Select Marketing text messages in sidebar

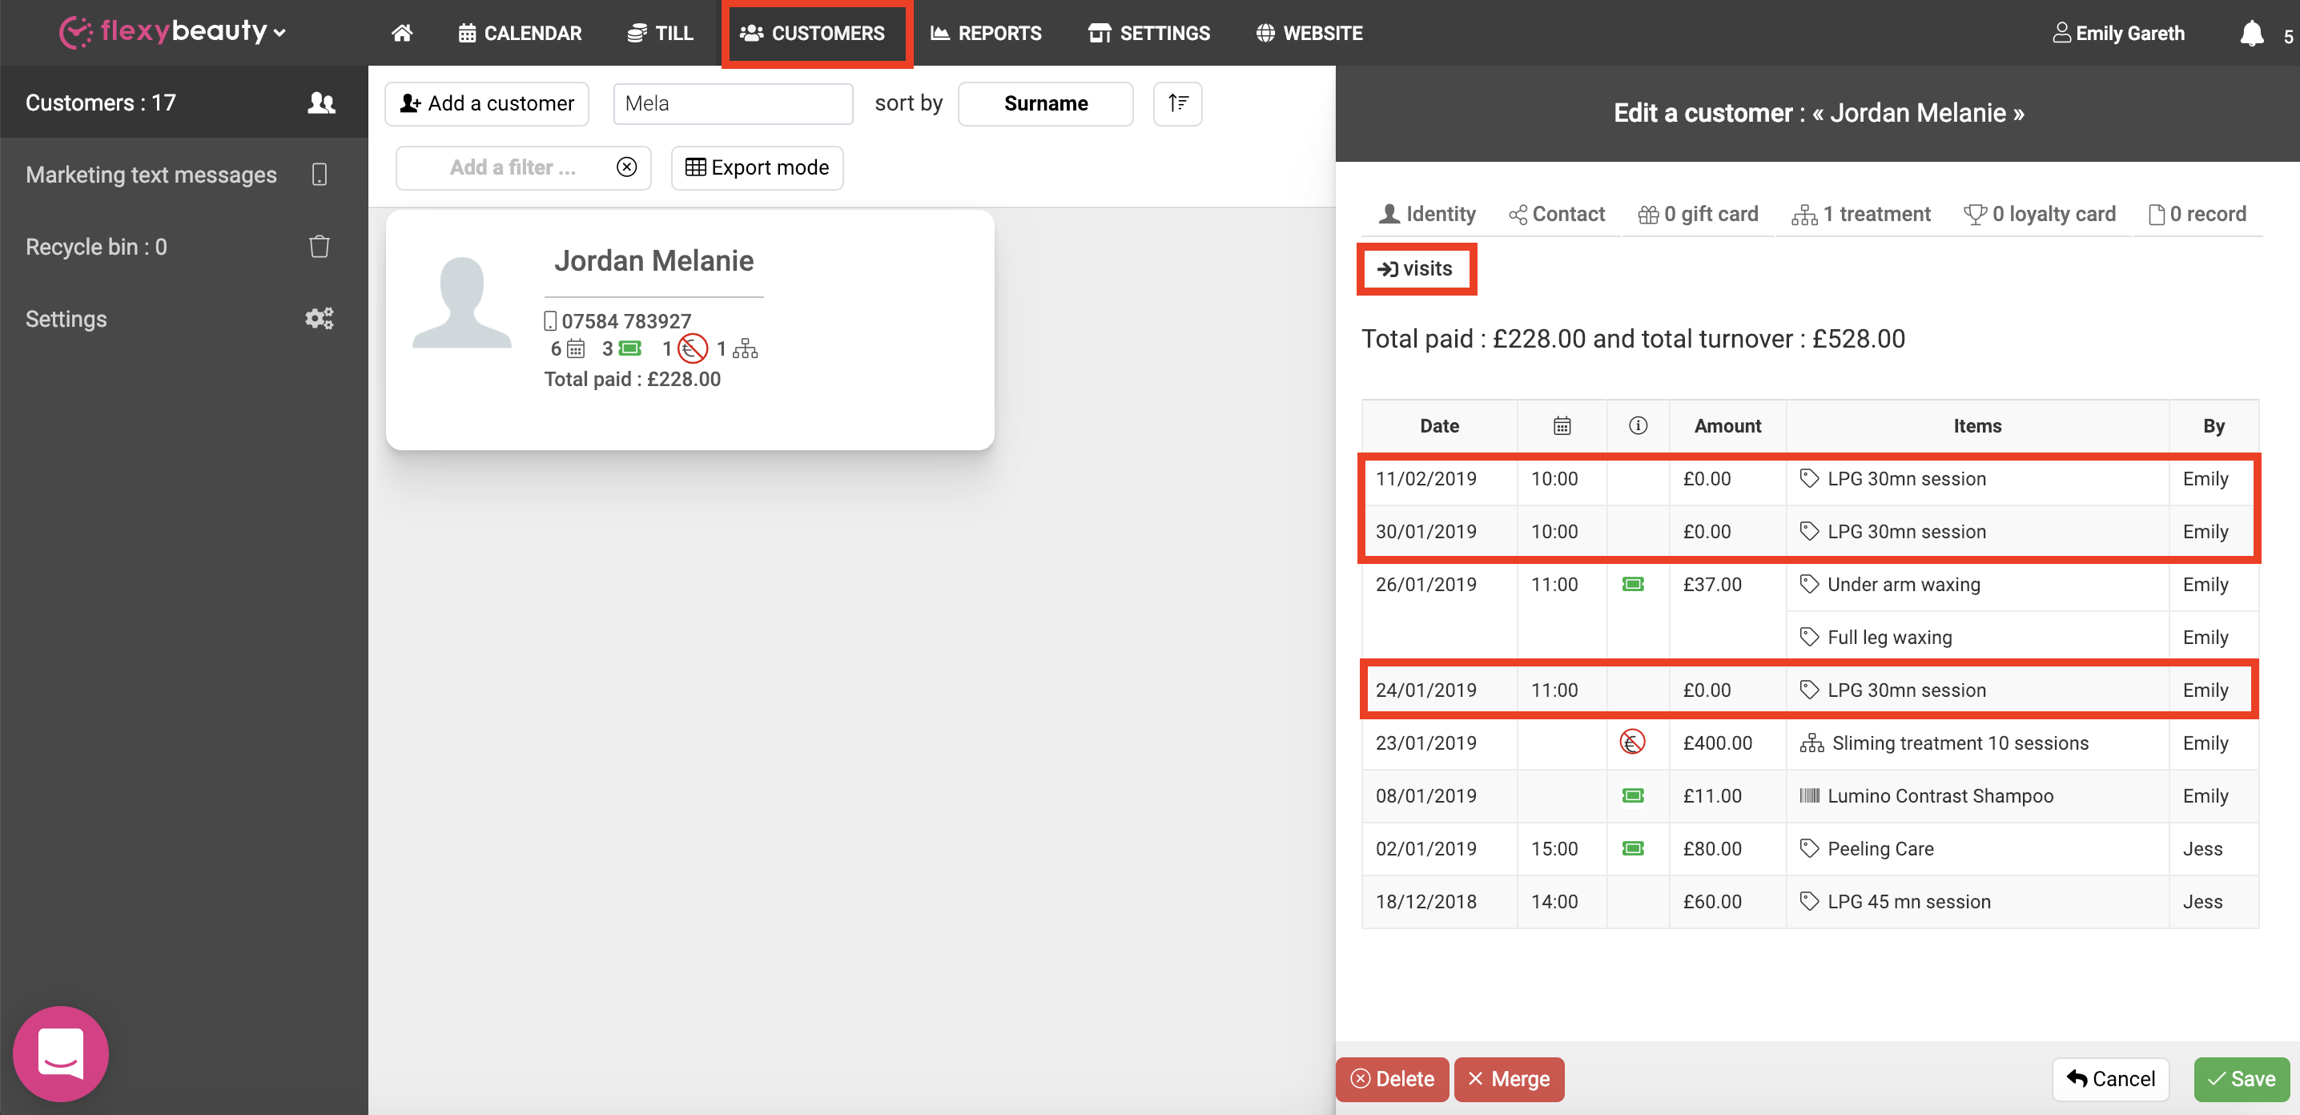click(x=184, y=174)
